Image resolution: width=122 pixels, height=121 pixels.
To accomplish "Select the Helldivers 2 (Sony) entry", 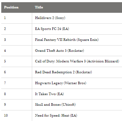I will tap(50, 18).
